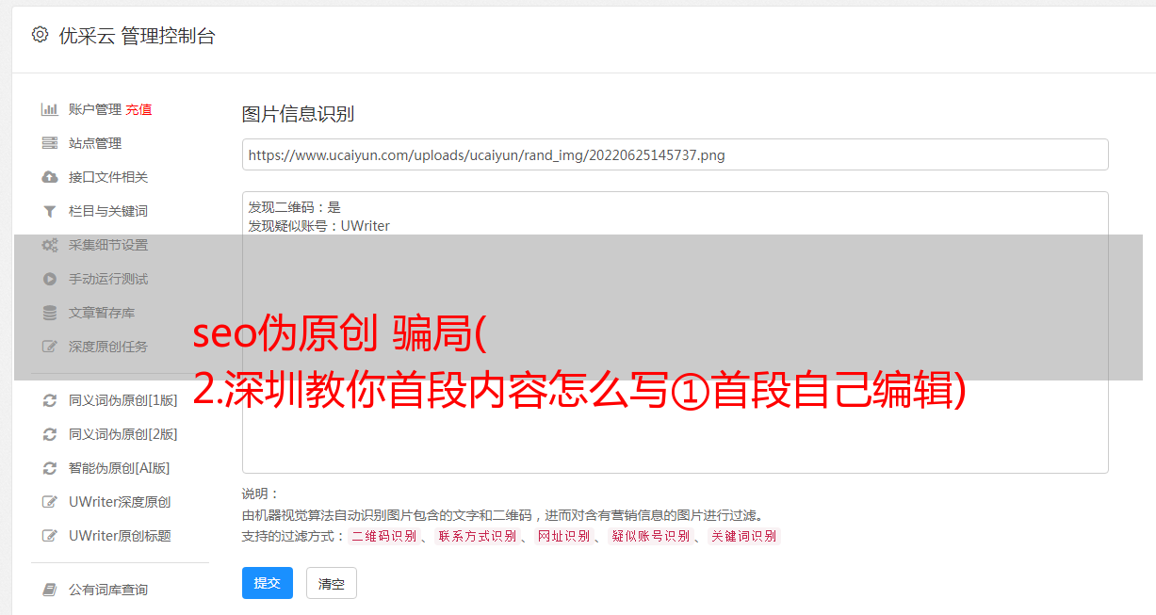Select 栏目与关键词 in the sidebar

coord(108,211)
